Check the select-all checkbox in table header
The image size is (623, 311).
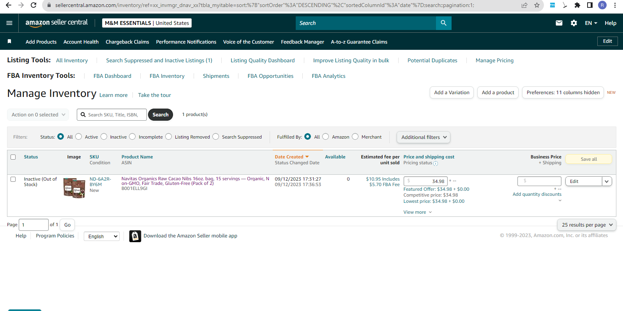tap(13, 157)
